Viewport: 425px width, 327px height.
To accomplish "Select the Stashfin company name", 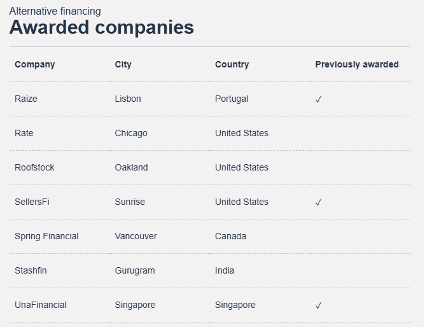I will point(31,270).
